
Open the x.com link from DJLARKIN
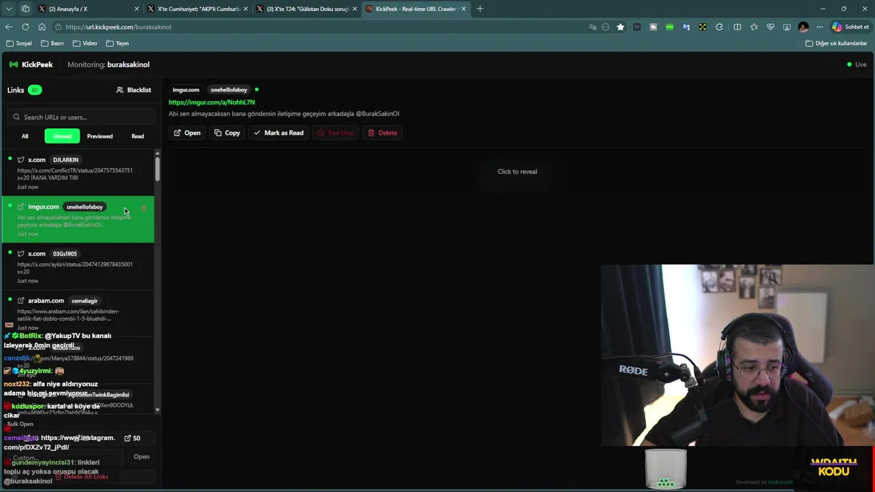tap(78, 173)
